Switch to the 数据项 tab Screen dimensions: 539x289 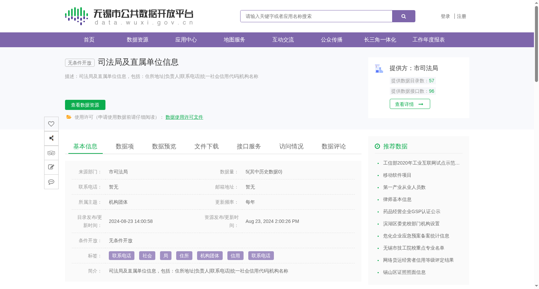point(125,146)
